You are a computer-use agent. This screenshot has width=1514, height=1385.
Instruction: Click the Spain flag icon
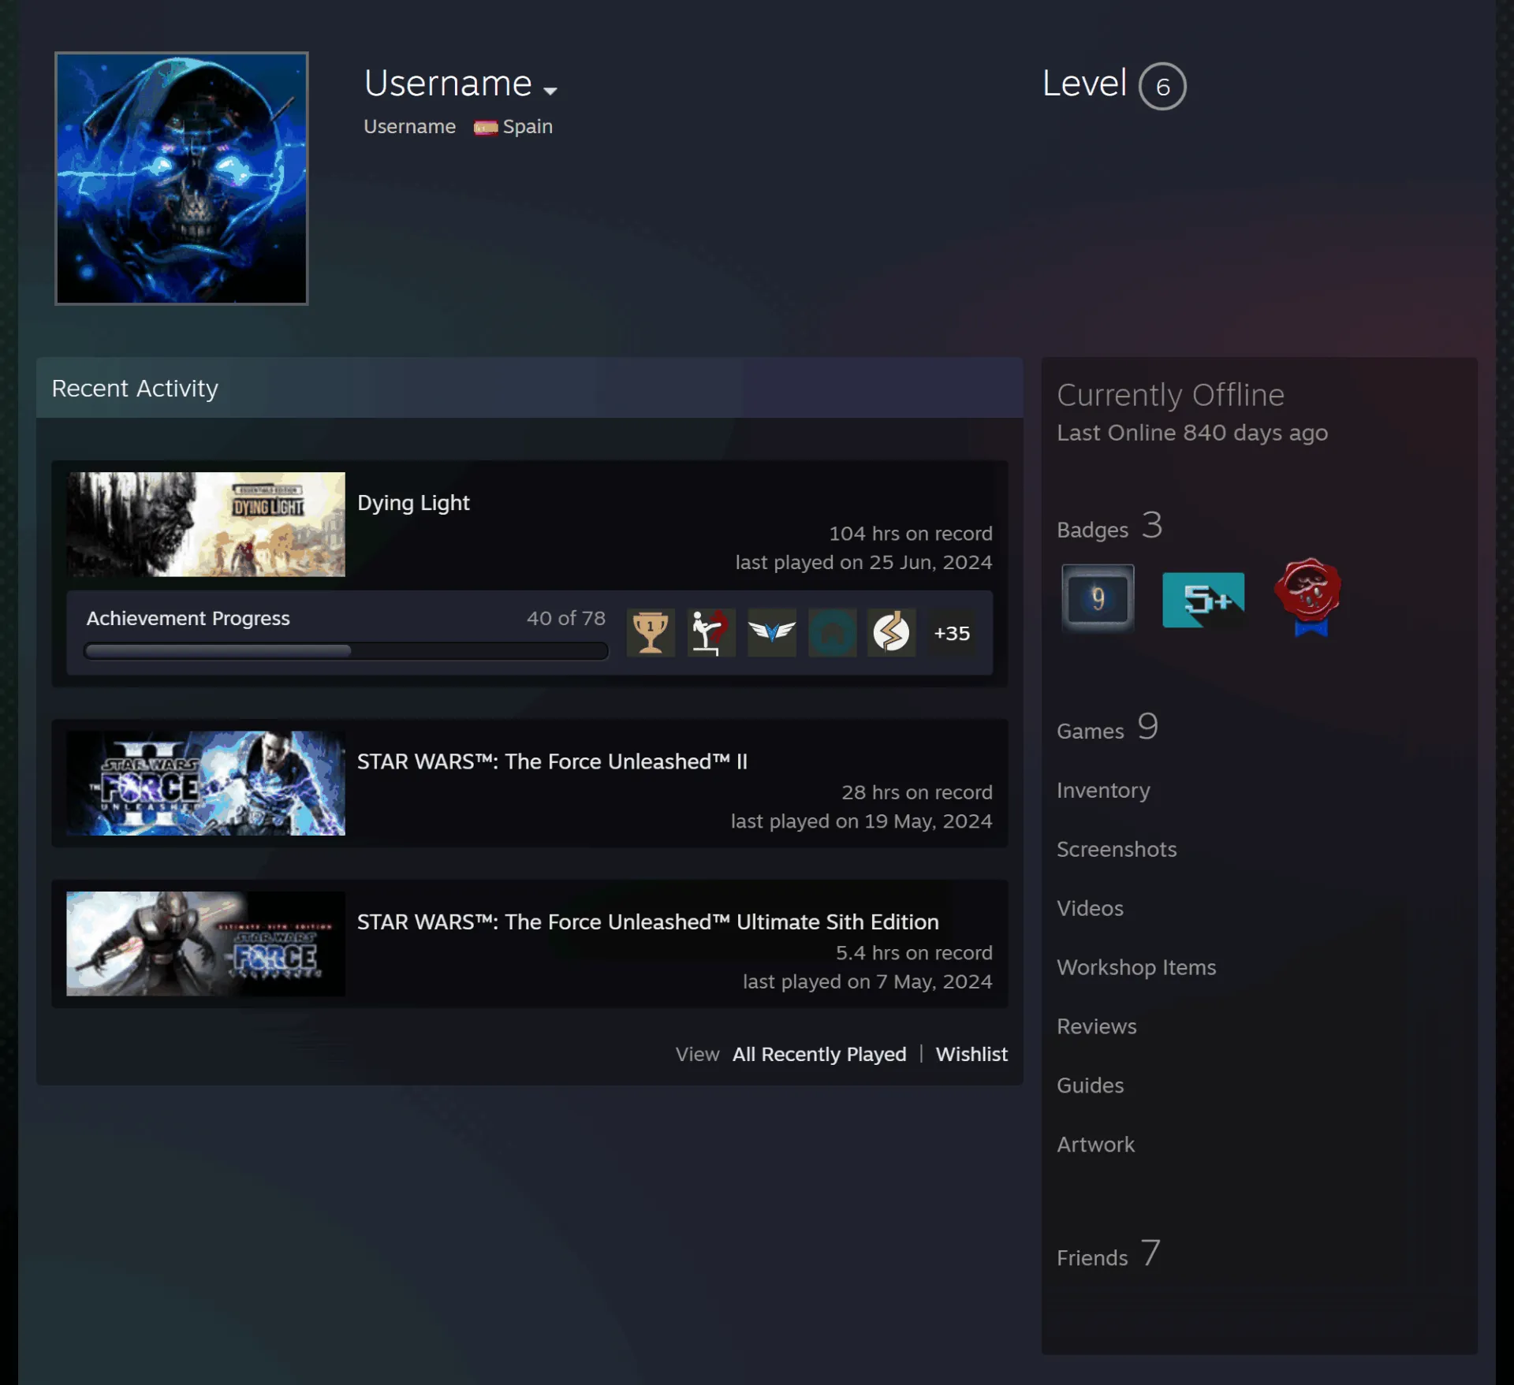pyautogui.click(x=485, y=128)
